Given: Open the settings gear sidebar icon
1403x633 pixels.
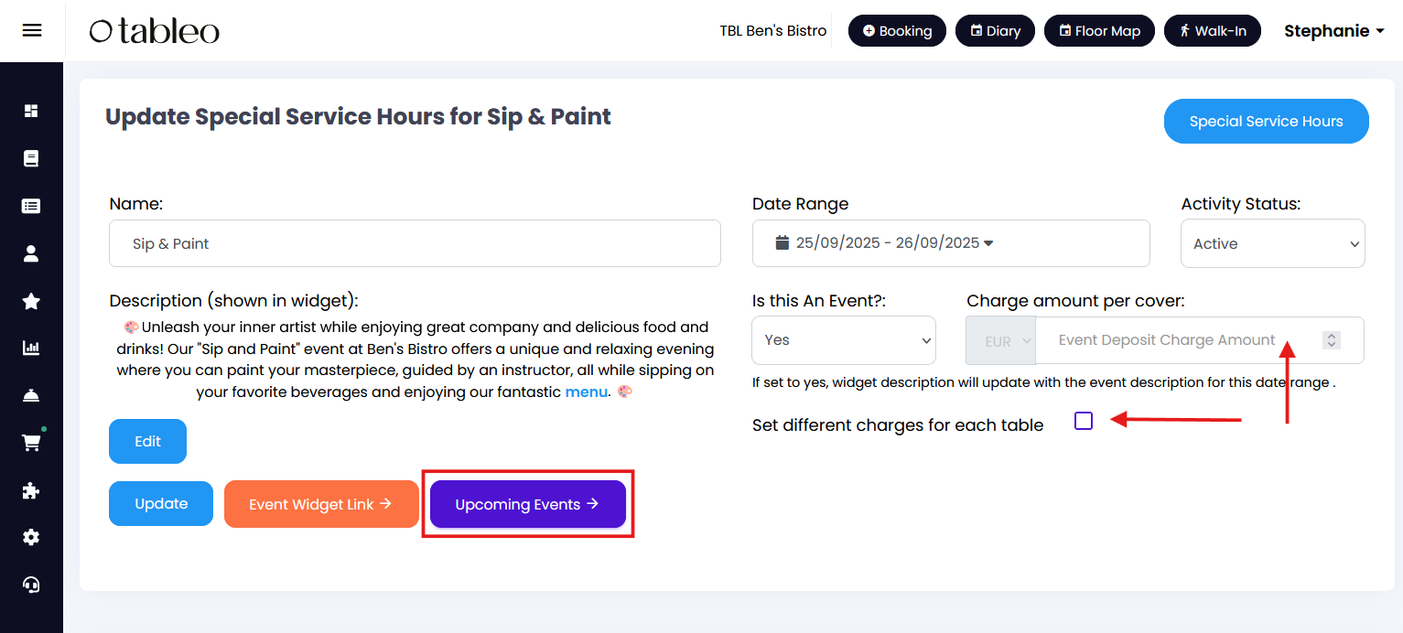Looking at the screenshot, I should click(x=31, y=538).
